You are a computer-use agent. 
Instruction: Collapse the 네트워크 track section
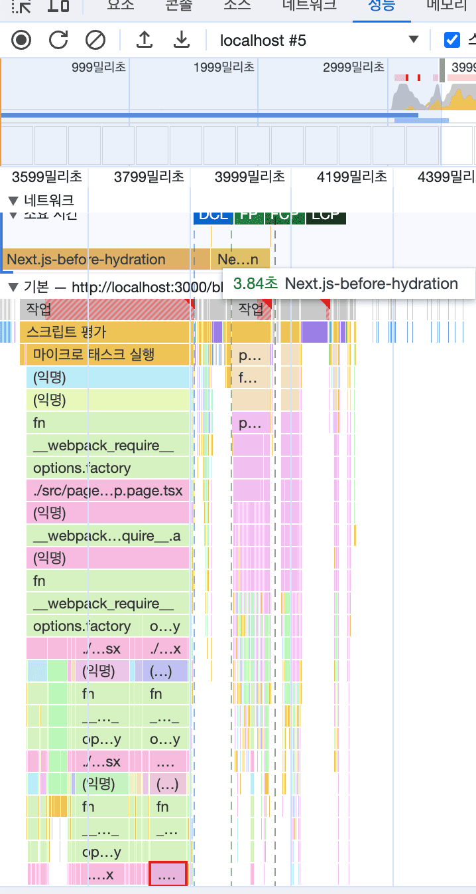(13, 200)
